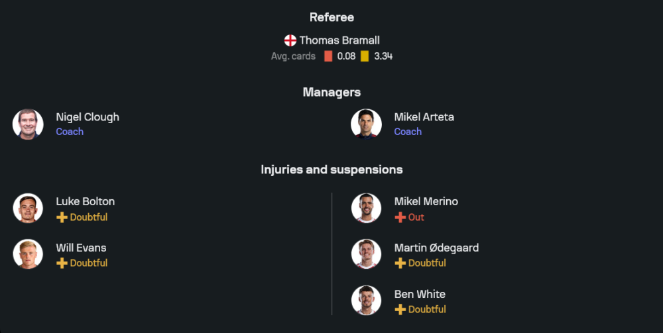This screenshot has height=333, width=663.
Task: Open the Nigel Clough manager link
Action: 88,117
